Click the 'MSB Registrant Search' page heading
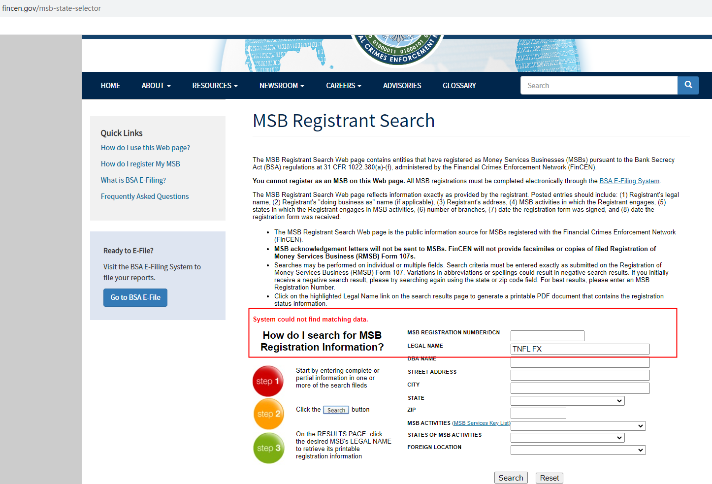The image size is (712, 484). point(344,121)
